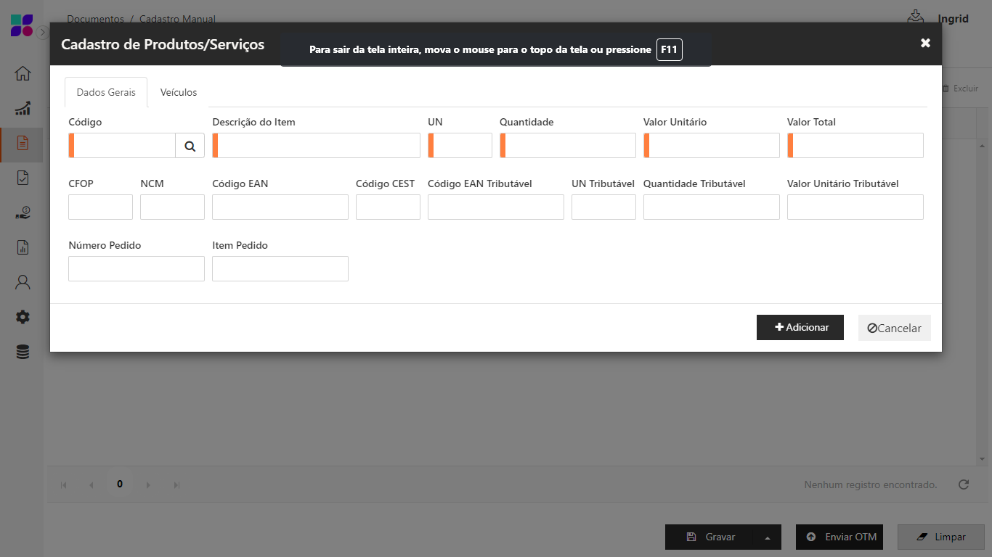992x557 pixels.
Task: Open the Gravar dropdown arrow
Action: pyautogui.click(x=768, y=537)
